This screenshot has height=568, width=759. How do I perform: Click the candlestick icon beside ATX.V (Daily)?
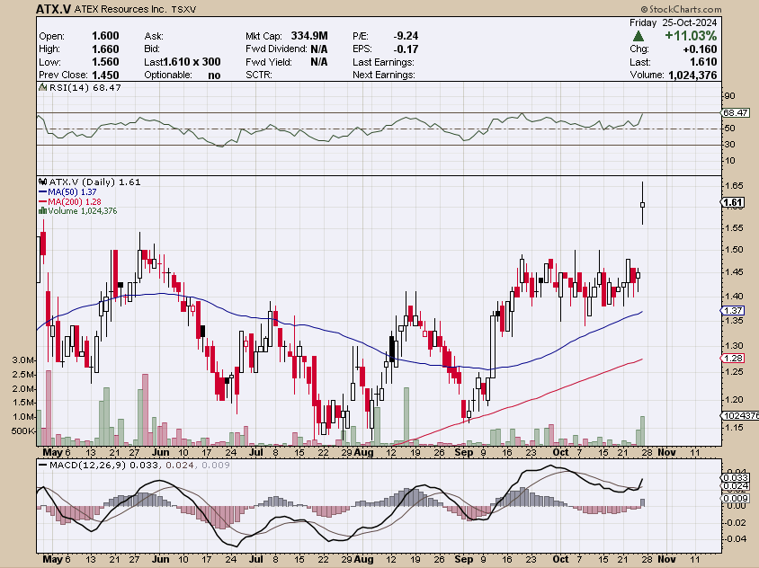[42, 182]
